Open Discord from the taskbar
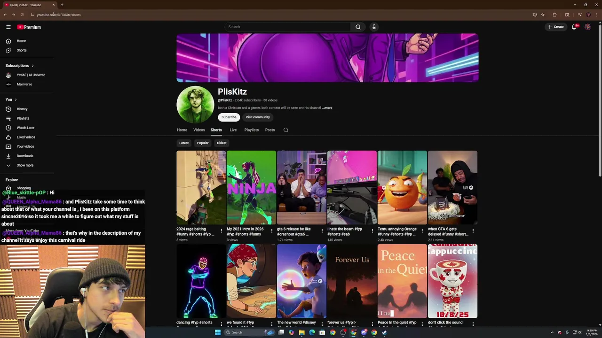This screenshot has width=602, height=338. [364, 332]
